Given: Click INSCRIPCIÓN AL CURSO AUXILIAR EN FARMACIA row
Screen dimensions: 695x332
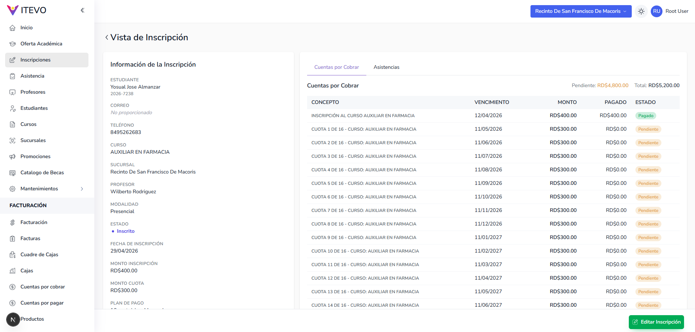Looking at the screenshot, I should [493, 116].
